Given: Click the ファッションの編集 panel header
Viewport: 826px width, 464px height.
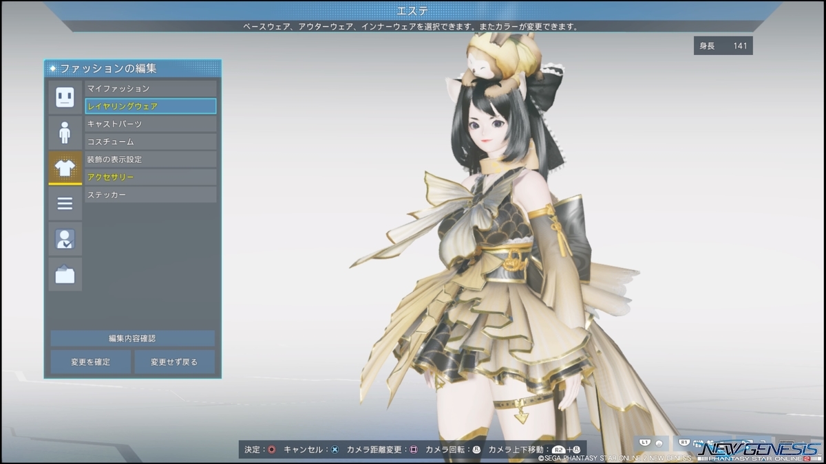Looking at the screenshot, I should click(133, 68).
